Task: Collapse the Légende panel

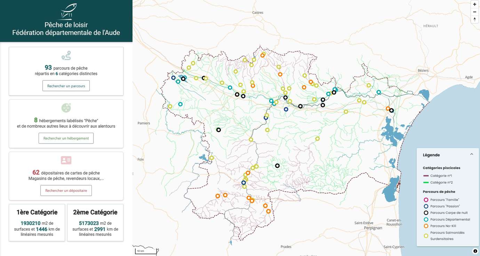Action: click(472, 154)
